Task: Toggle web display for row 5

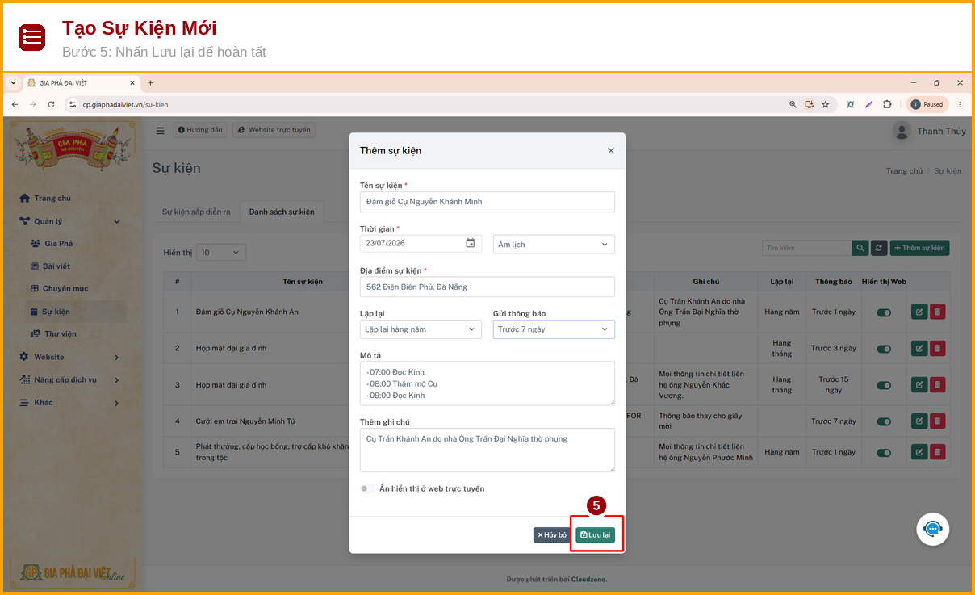Action: click(x=884, y=452)
